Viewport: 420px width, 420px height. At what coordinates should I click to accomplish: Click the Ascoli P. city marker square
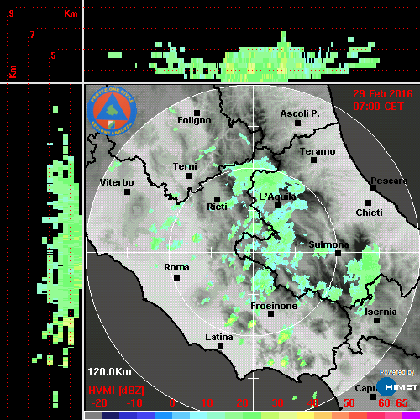coord(298,123)
